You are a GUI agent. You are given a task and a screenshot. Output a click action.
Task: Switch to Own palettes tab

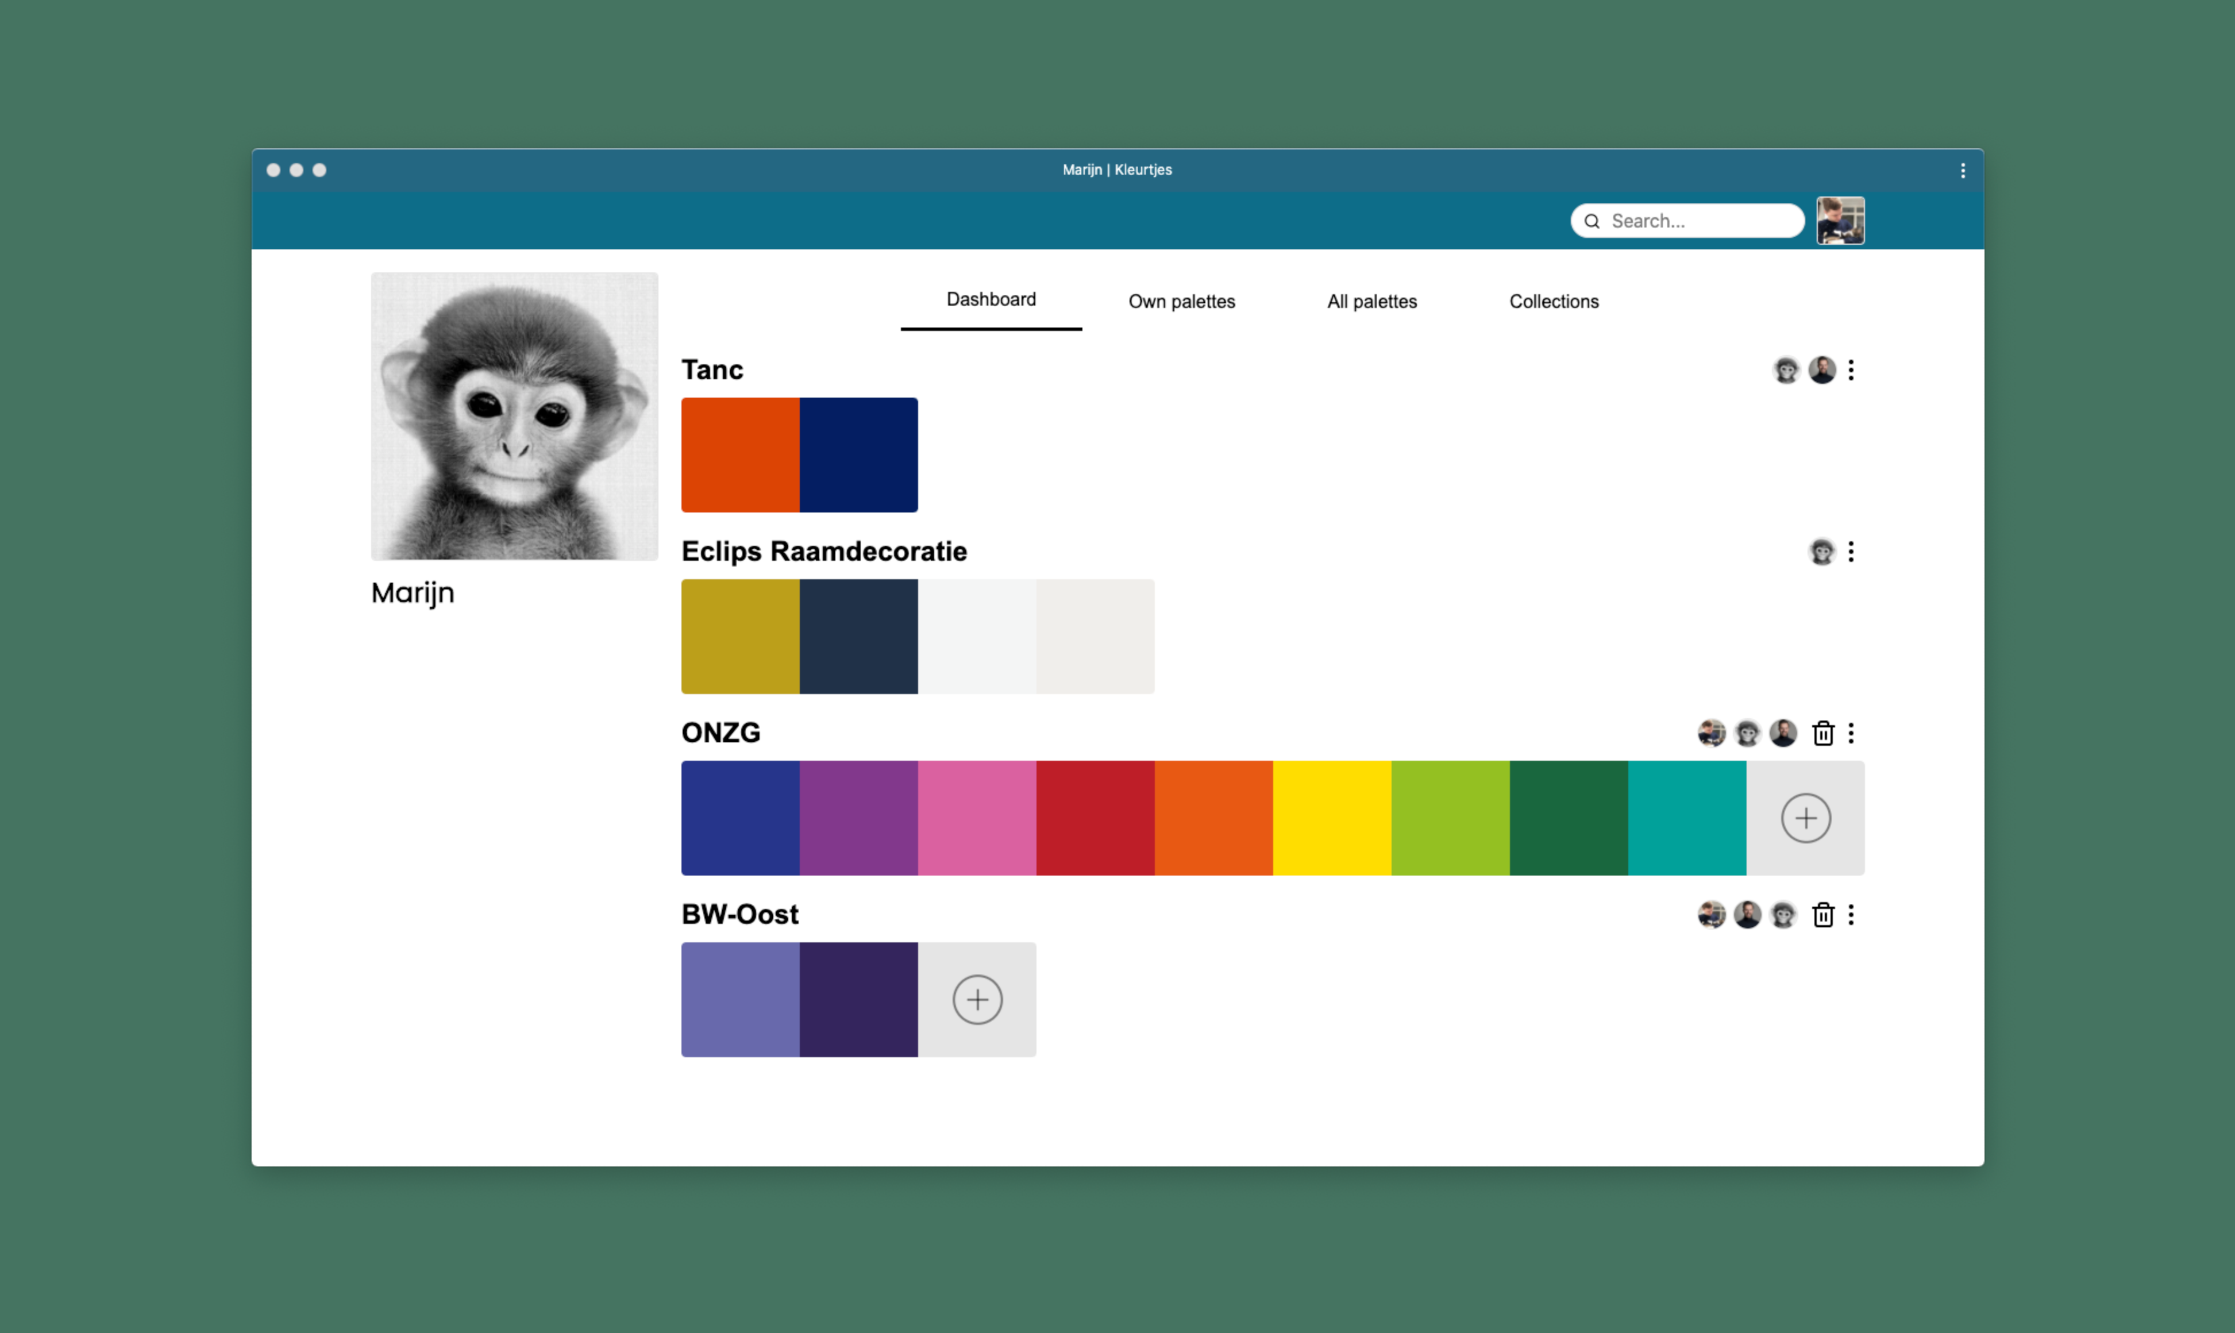(x=1181, y=302)
